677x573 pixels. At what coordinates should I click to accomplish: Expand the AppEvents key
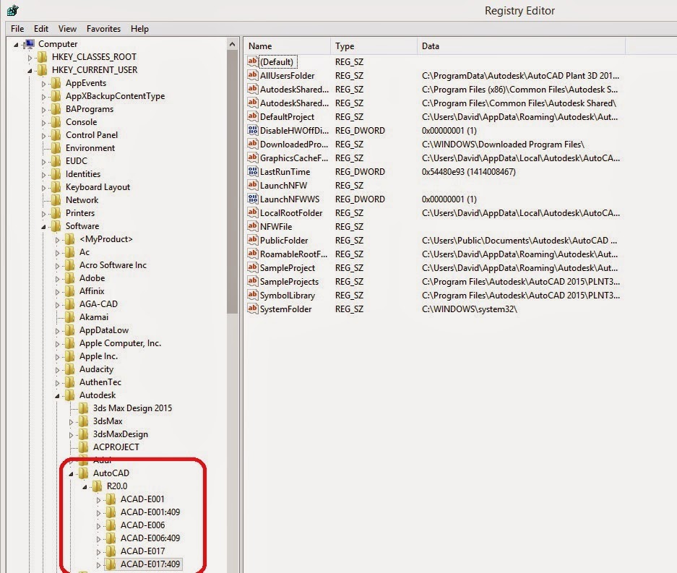[43, 84]
